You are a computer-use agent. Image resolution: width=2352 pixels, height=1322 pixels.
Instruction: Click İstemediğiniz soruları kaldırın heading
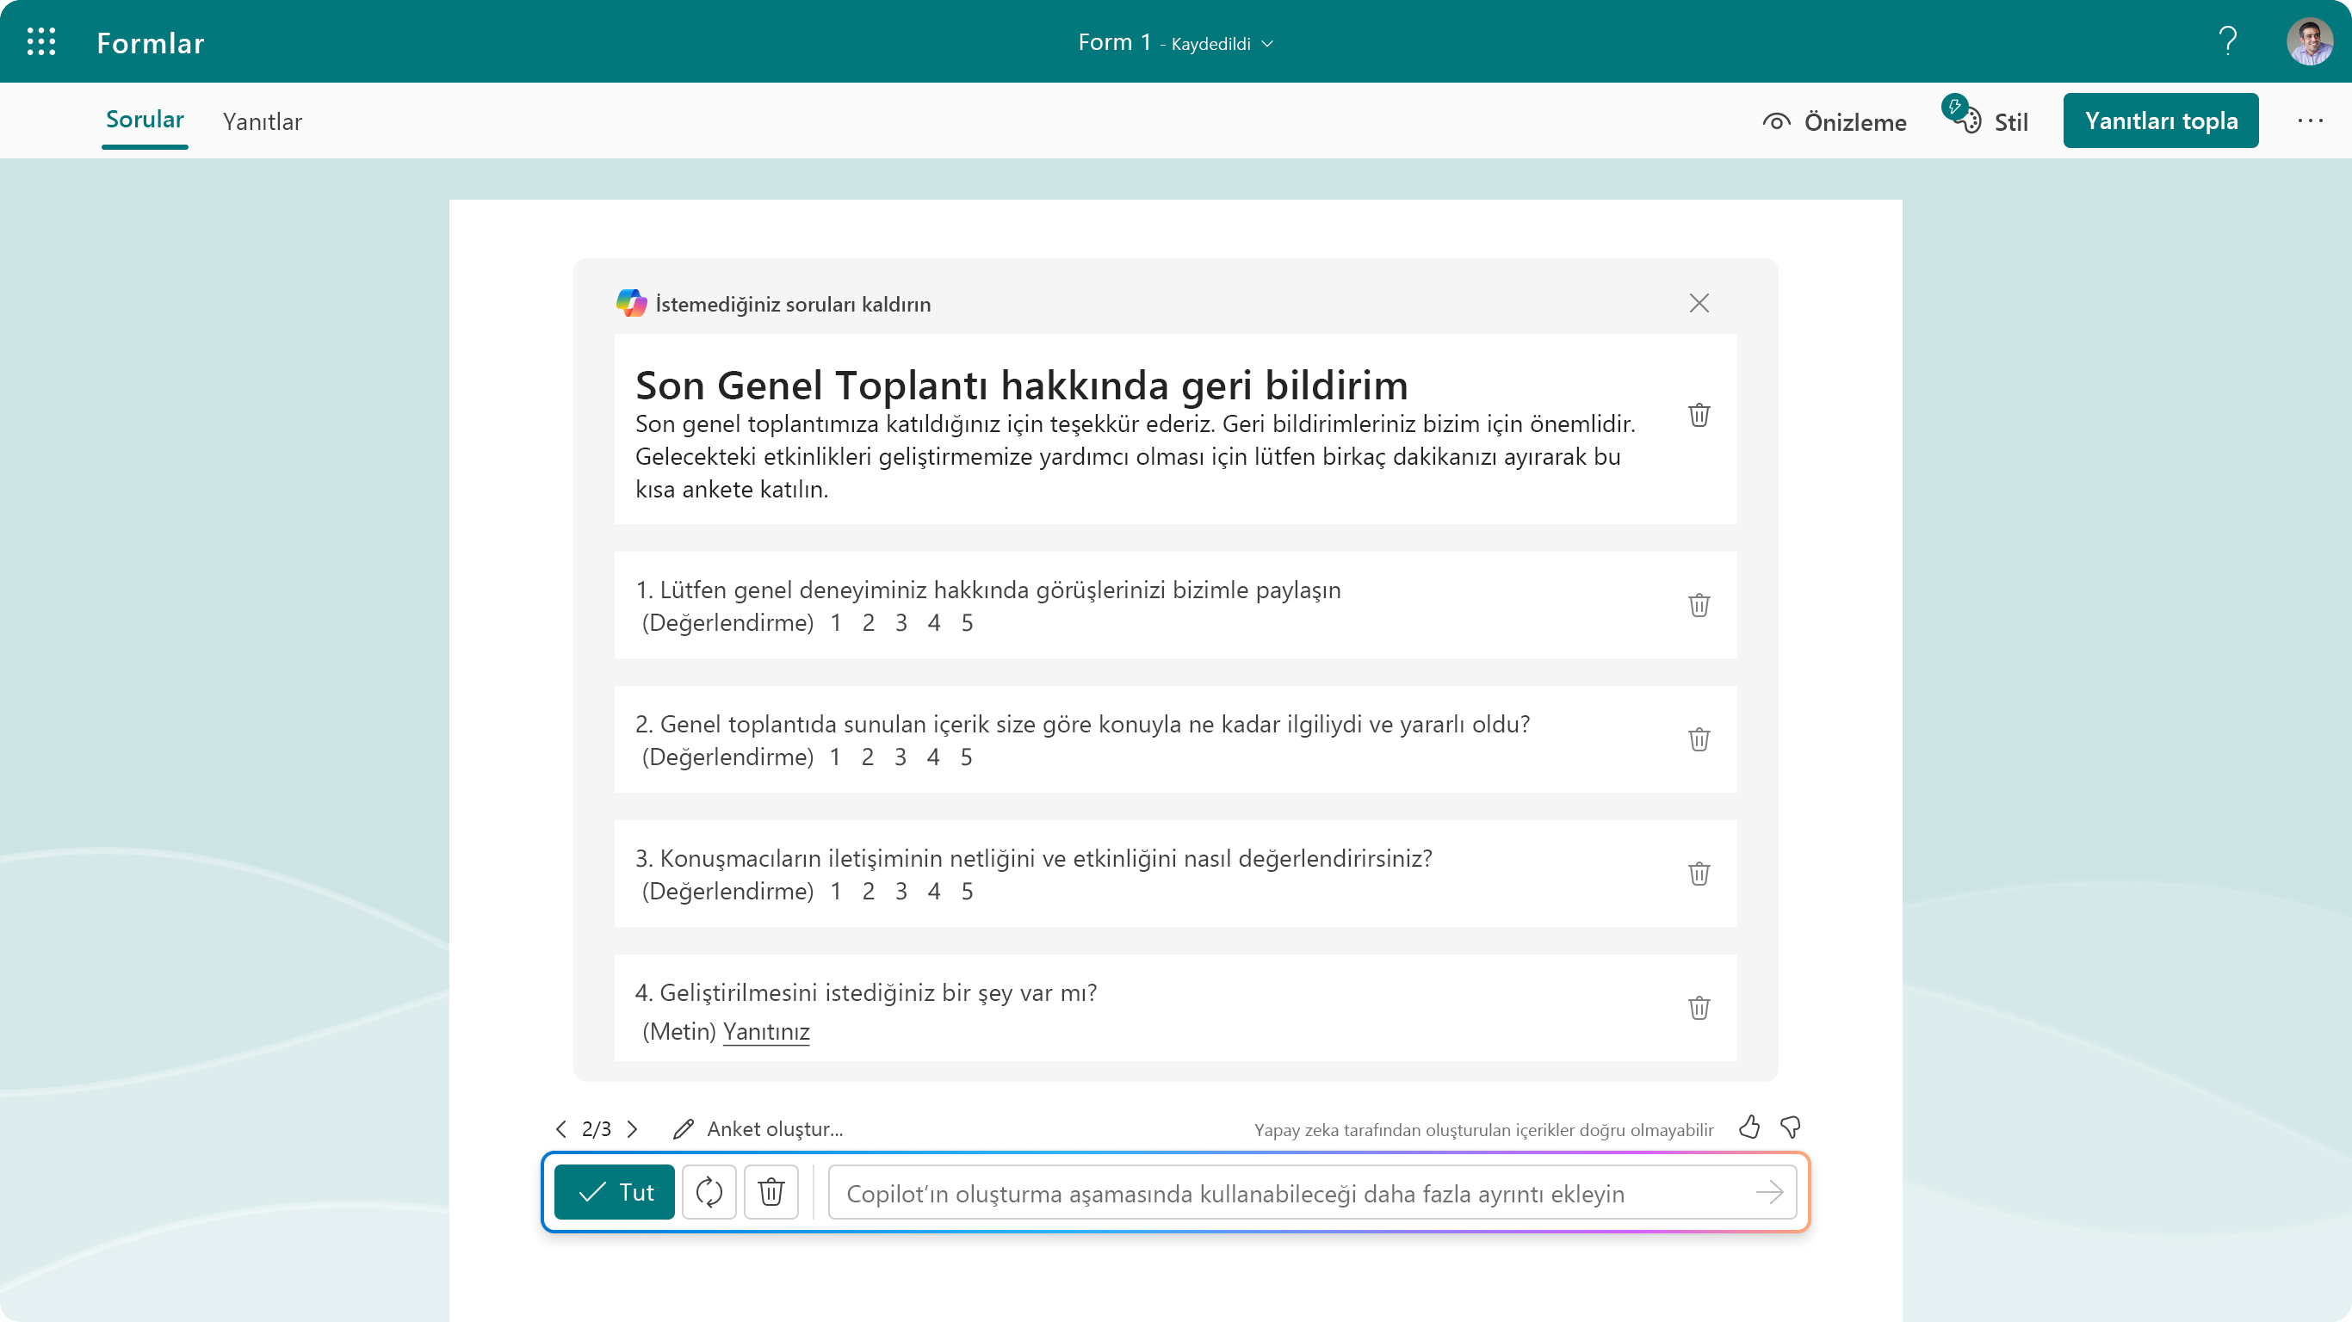pos(793,304)
